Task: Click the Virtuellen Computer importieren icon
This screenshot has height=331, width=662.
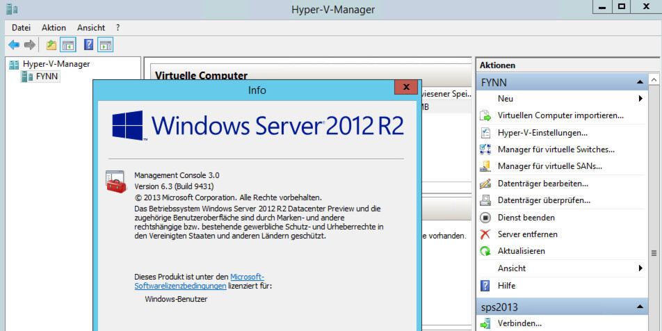Action: [485, 115]
